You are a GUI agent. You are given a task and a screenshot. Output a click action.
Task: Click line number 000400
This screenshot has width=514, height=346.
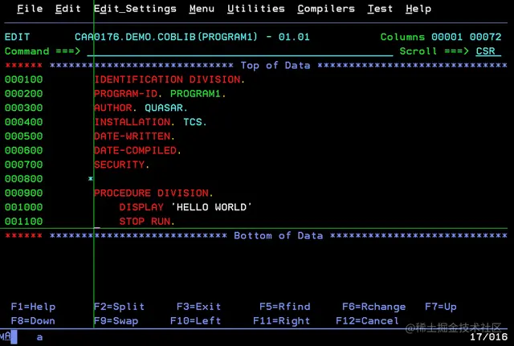(23, 122)
